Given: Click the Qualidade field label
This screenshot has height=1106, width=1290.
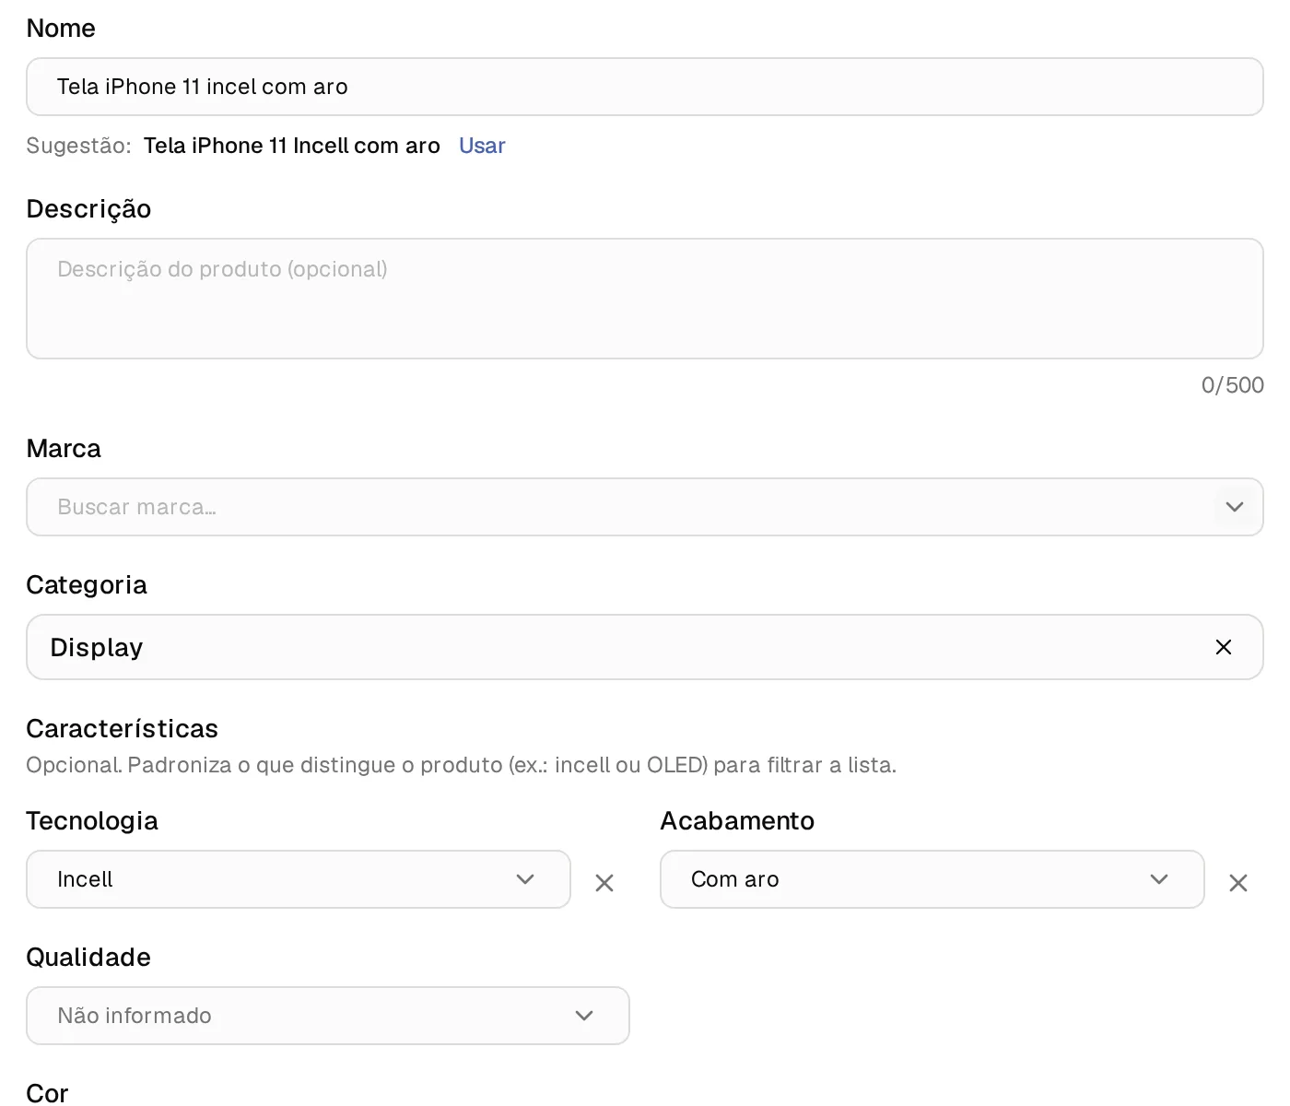Looking at the screenshot, I should pos(88,958).
